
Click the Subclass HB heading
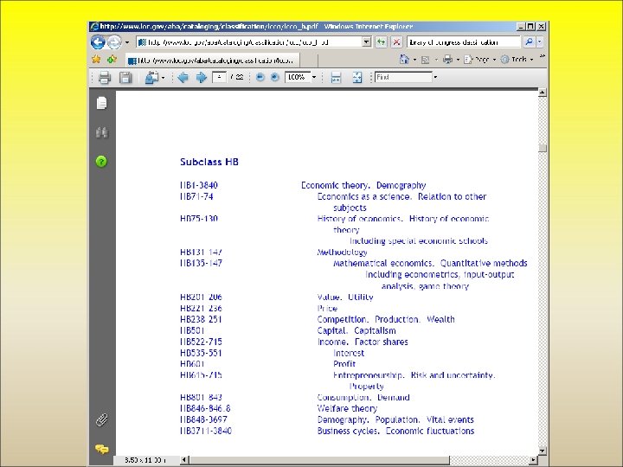(x=209, y=162)
